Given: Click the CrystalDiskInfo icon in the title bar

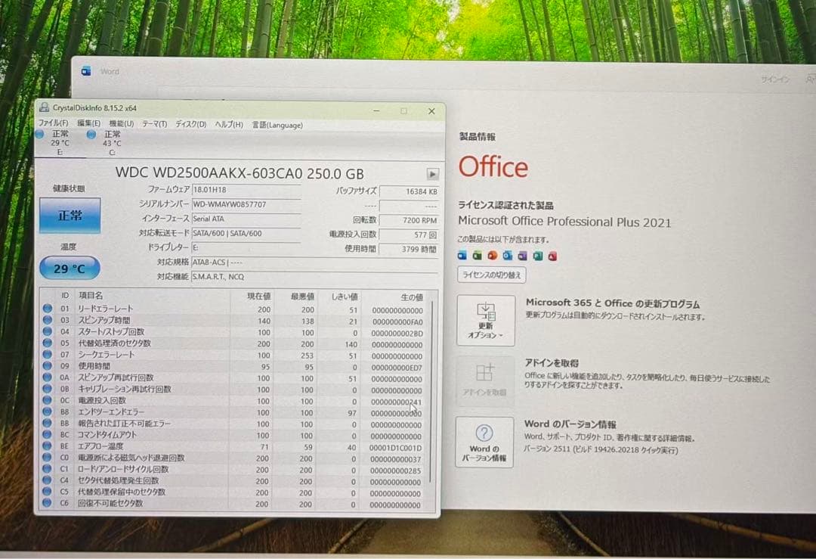Looking at the screenshot, I should click(45, 108).
